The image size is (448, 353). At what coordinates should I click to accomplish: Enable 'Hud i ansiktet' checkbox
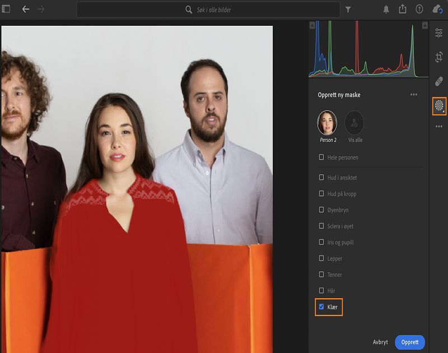321,178
